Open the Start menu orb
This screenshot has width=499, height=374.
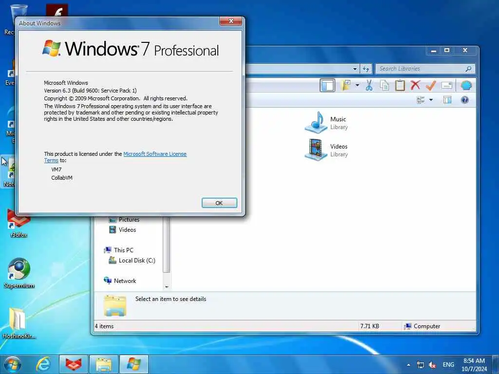13,364
